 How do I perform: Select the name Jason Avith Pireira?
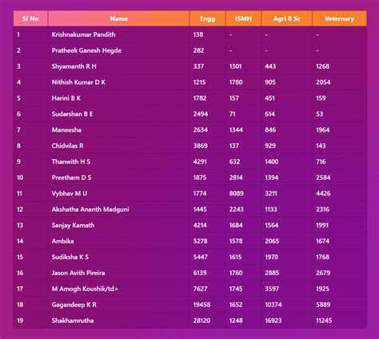[78, 273]
